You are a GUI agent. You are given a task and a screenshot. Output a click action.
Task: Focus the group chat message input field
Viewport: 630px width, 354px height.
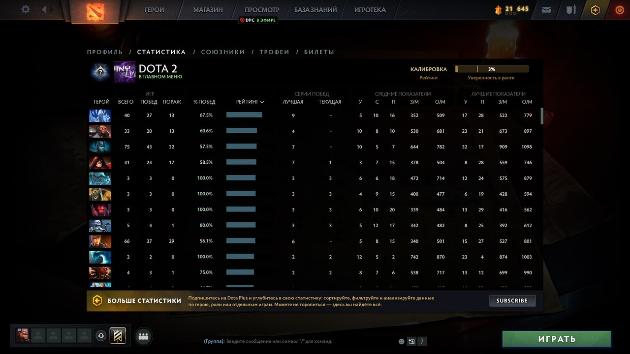click(300, 341)
